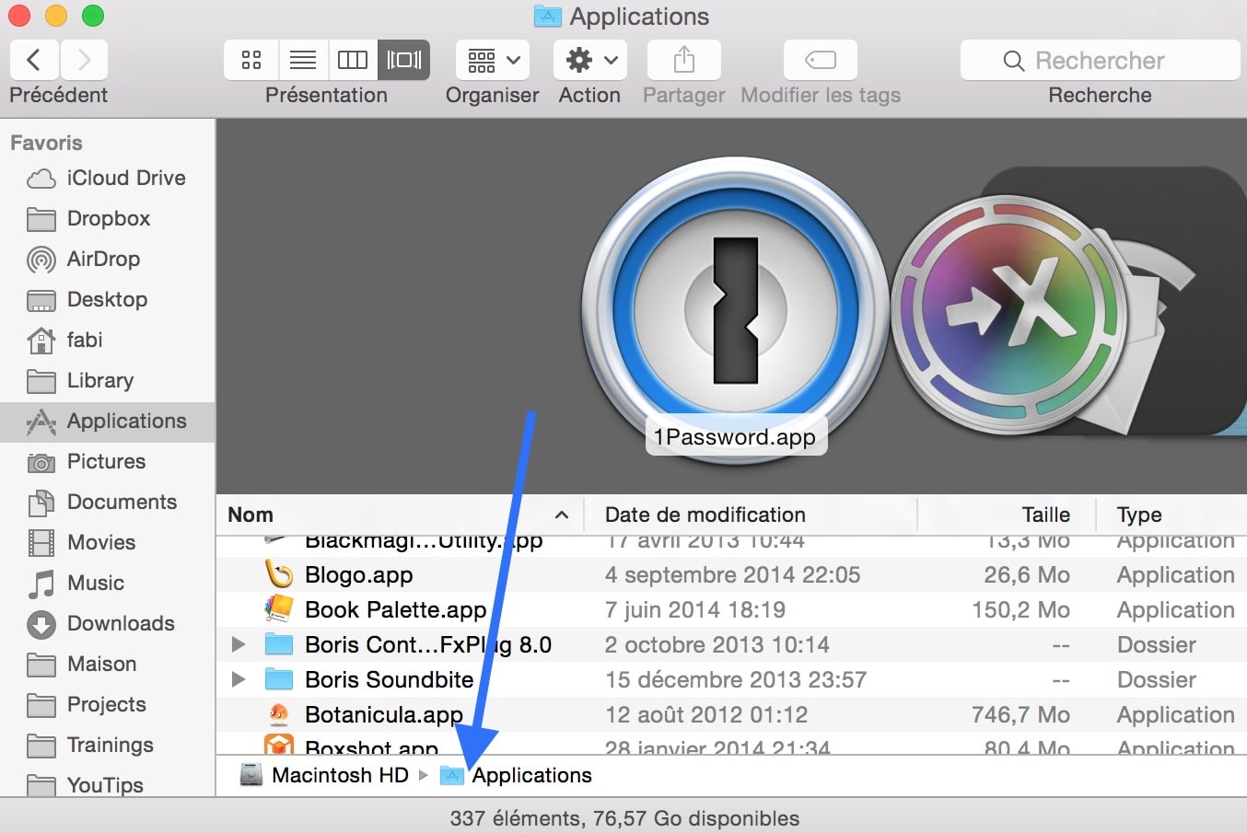Click the 746,7 Mo size cell

click(1020, 714)
